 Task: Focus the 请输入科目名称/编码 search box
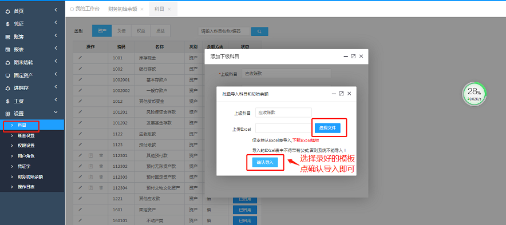tap(224, 31)
